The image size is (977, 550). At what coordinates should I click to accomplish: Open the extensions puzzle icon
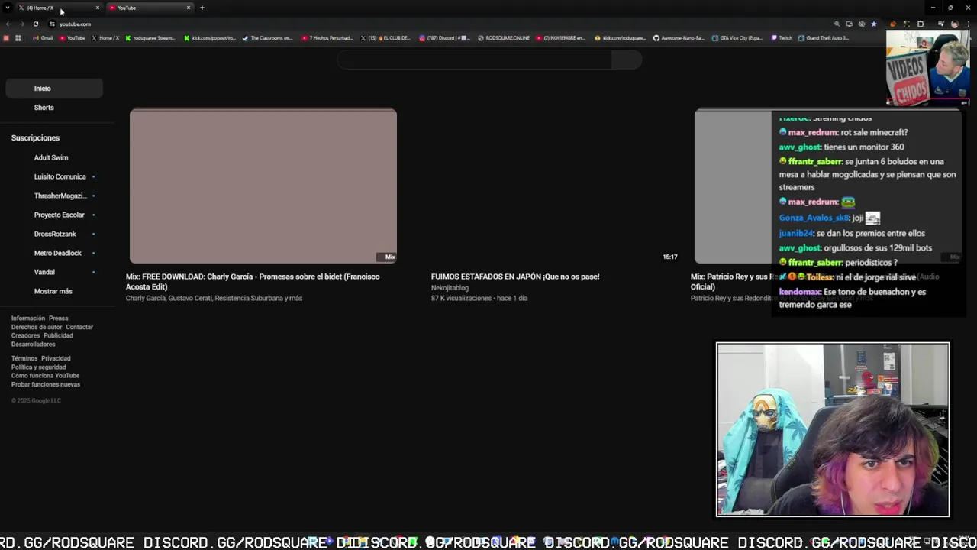click(x=921, y=24)
